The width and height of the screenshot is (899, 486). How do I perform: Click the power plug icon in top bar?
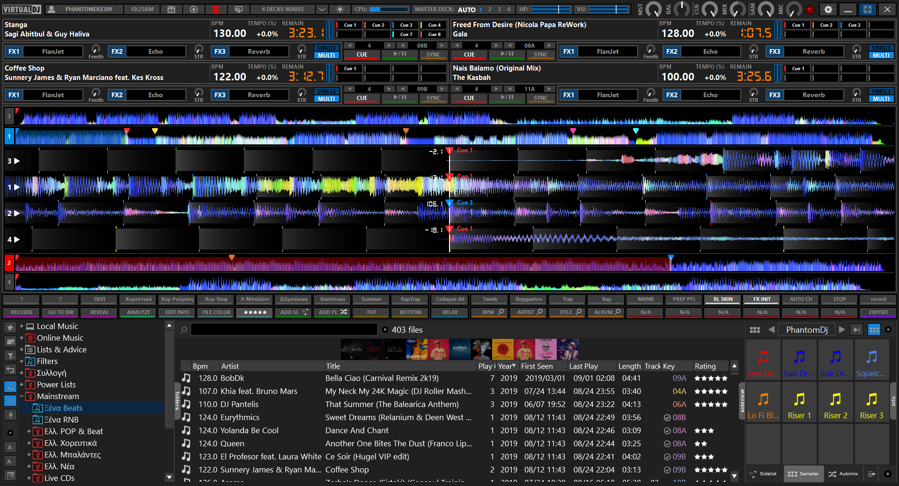point(194,9)
